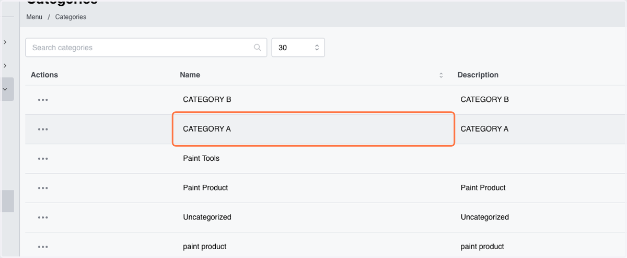Click the Description column header
Image resolution: width=627 pixels, height=258 pixels.
click(x=478, y=75)
